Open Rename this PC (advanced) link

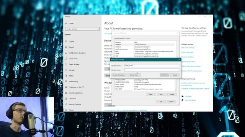coord(191,71)
